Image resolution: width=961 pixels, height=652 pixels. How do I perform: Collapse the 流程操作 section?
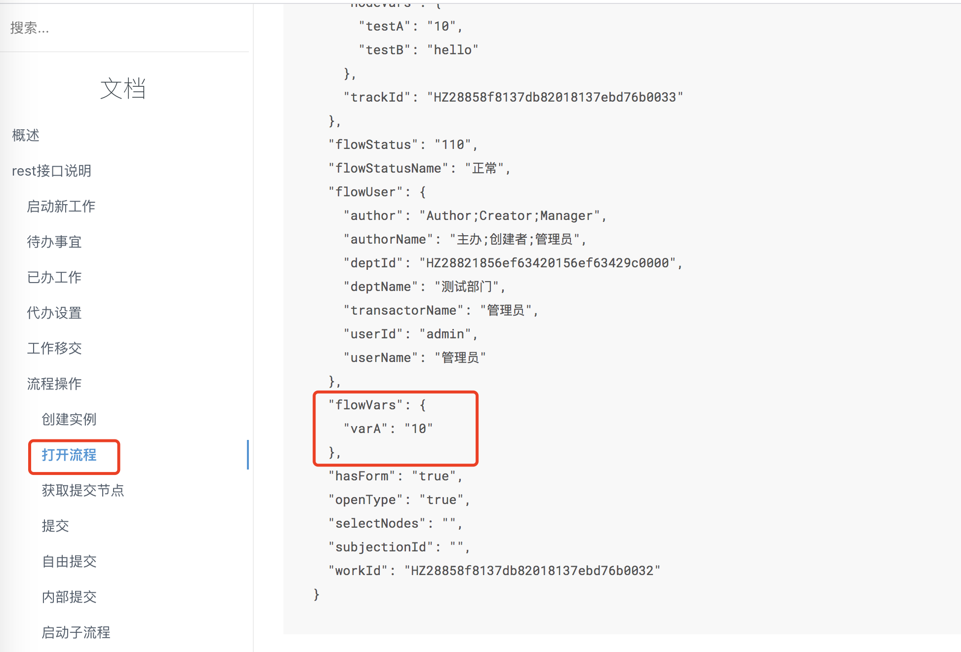click(x=54, y=384)
